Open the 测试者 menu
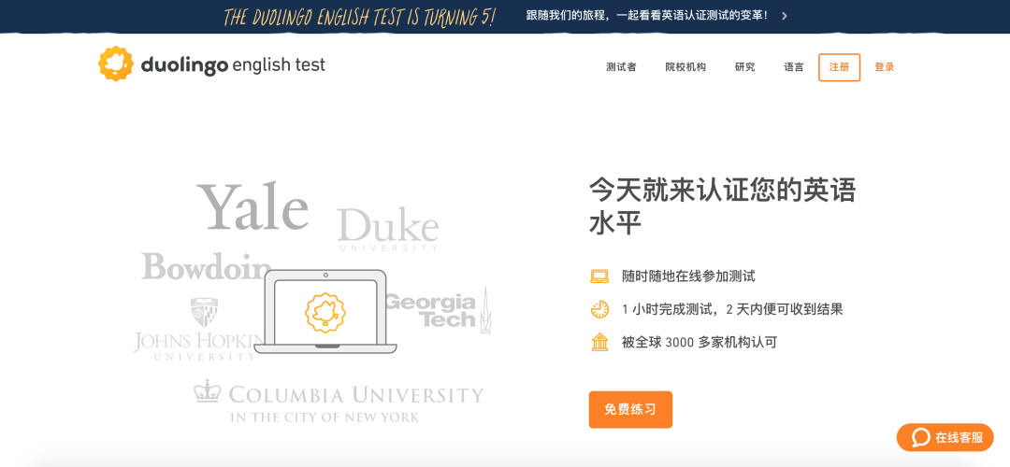 tap(621, 67)
